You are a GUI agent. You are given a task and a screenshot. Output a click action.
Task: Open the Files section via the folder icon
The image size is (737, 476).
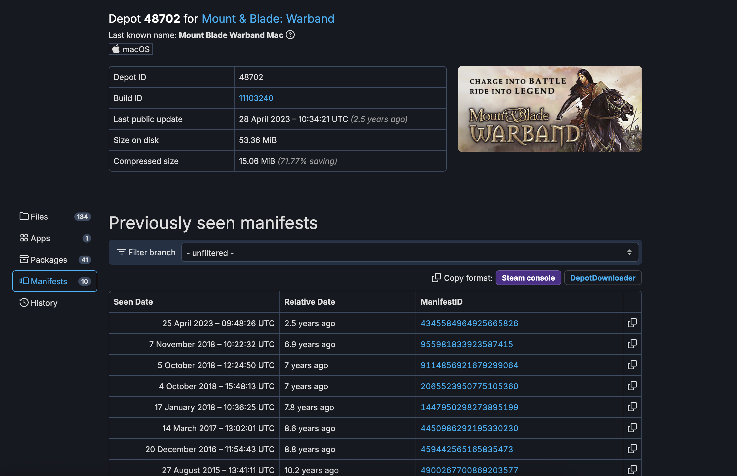click(x=24, y=216)
